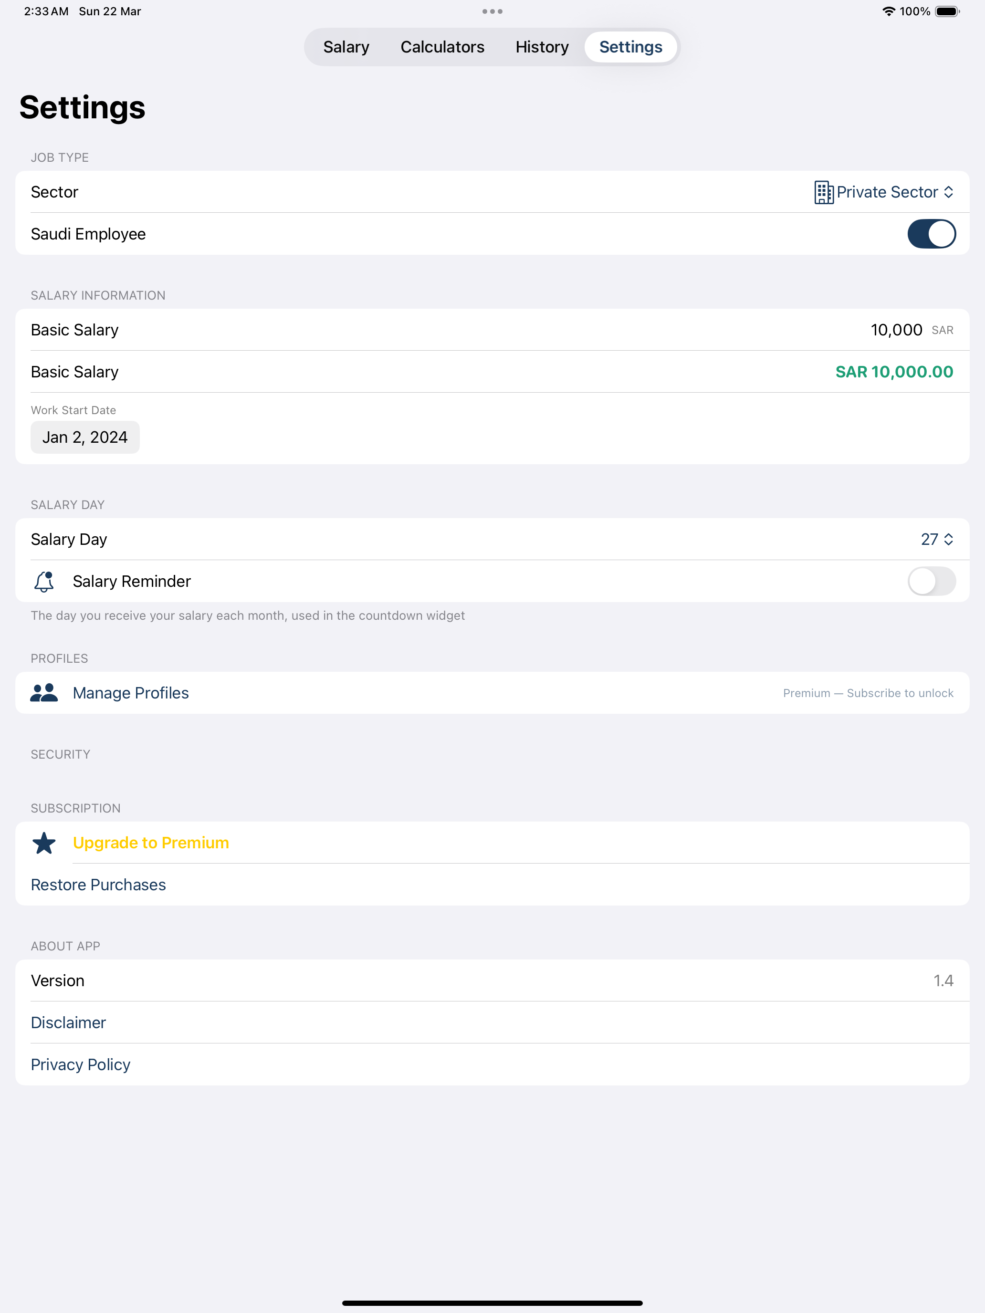
Task: Tap Upgrade to Premium
Action: 151,843
